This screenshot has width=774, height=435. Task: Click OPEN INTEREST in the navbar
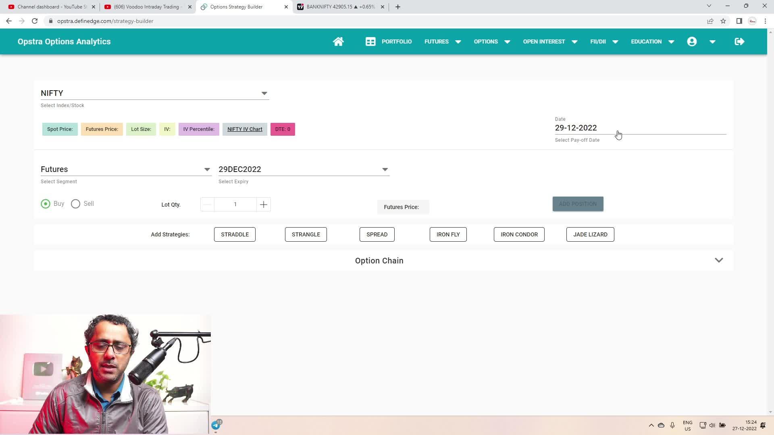point(544,41)
